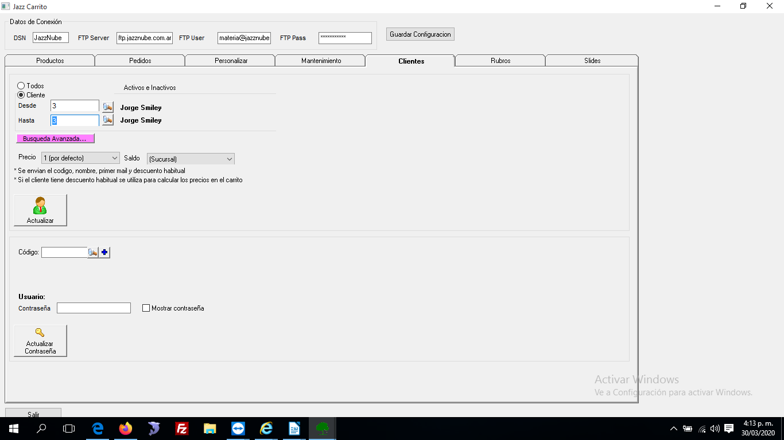The width and height of the screenshot is (784, 440).
Task: Open the Código search lookup icon
Action: [93, 252]
